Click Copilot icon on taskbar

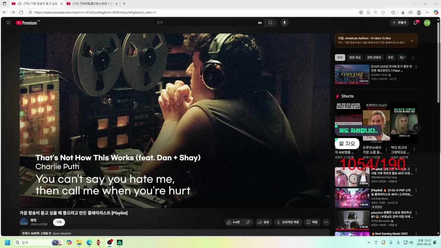[x=69, y=242]
